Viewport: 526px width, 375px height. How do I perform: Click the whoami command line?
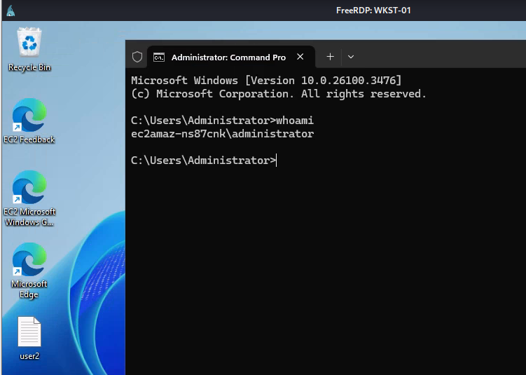[x=223, y=121]
